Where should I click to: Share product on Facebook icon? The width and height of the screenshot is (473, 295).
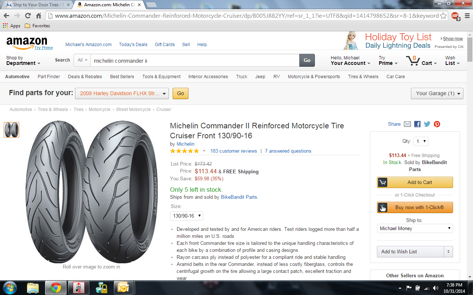417,124
